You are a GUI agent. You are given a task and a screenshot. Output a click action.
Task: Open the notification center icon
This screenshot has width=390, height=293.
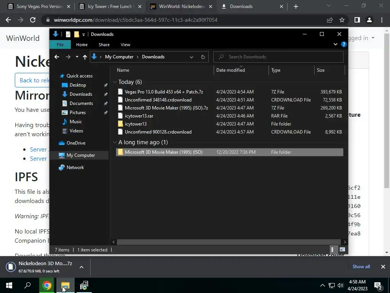tap(378, 285)
